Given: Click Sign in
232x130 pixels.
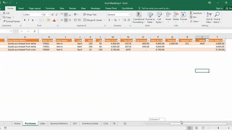Looking at the screenshot, I should pyautogui.click(x=219, y=8).
